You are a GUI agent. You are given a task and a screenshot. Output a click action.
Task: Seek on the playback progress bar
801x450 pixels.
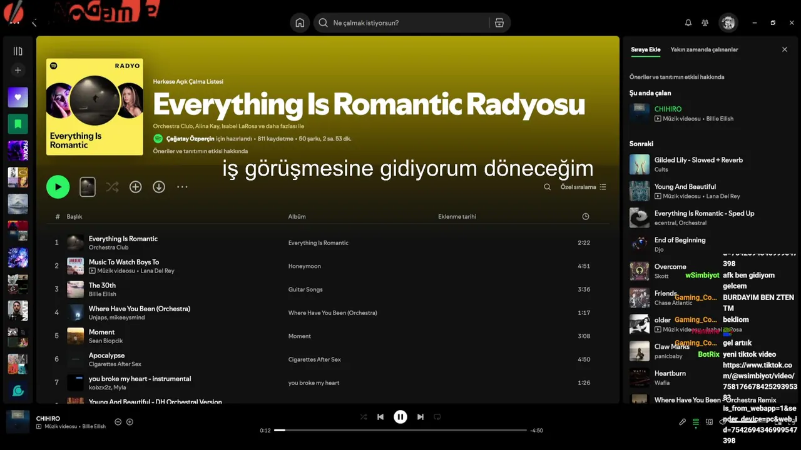[400, 430]
